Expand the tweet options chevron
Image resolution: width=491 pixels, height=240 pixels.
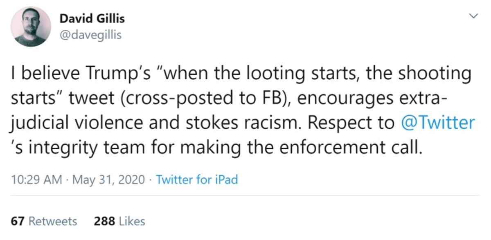click(473, 16)
